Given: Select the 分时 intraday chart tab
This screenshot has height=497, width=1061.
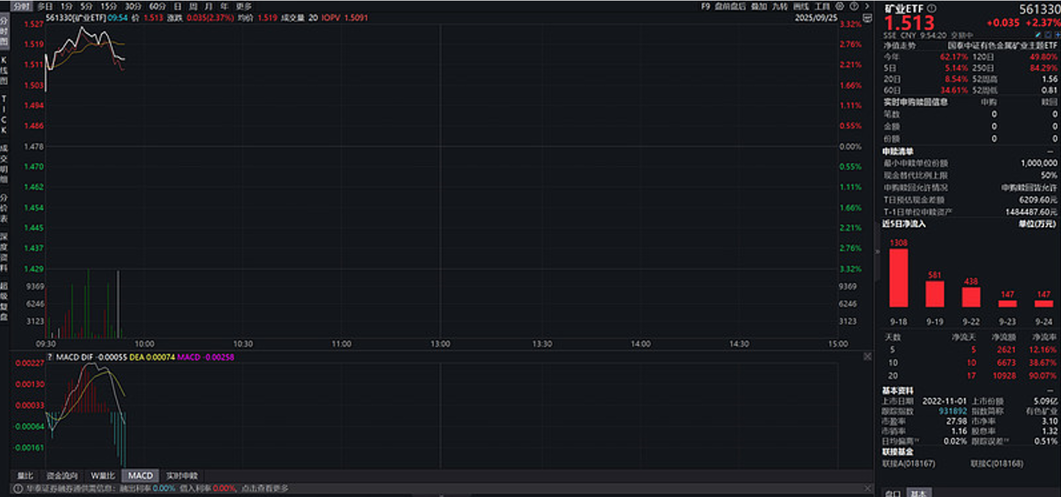Looking at the screenshot, I should coord(21,6).
